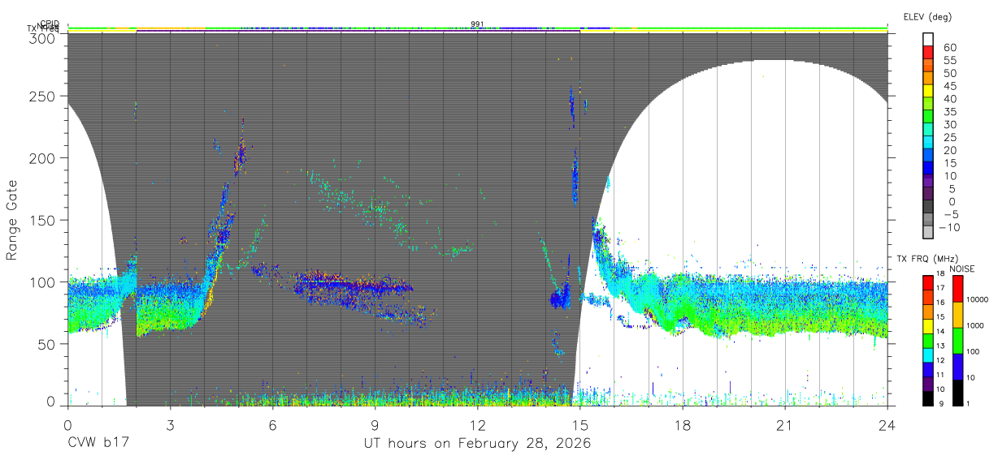Image resolution: width=998 pixels, height=460 pixels.
Task: Pick the red swatch in TX FRQ colorbar
Action: tap(928, 282)
